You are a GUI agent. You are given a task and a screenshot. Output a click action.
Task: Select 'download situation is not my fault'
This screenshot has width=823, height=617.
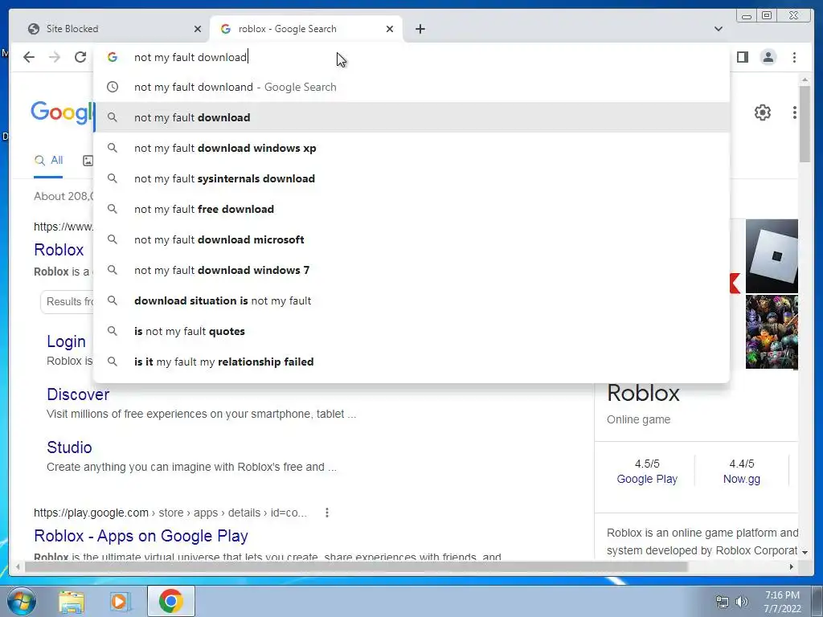(411, 300)
